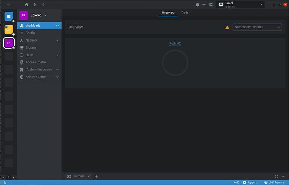Click the namespace warning triangle icon

pyautogui.click(x=227, y=27)
